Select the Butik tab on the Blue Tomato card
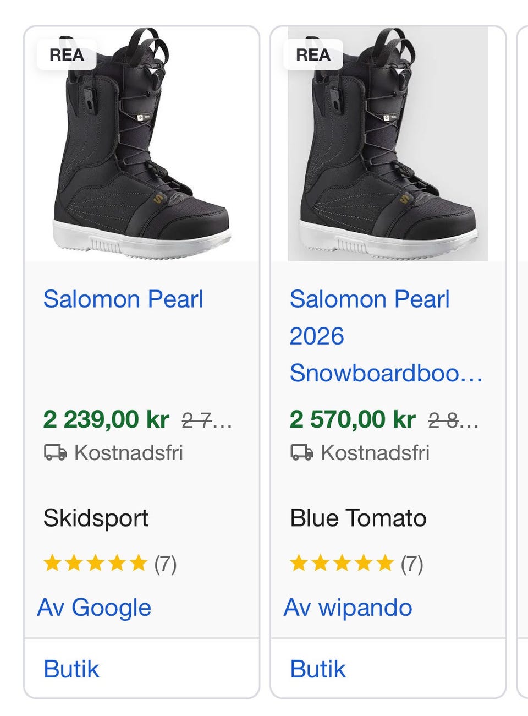The image size is (528, 716). click(318, 669)
